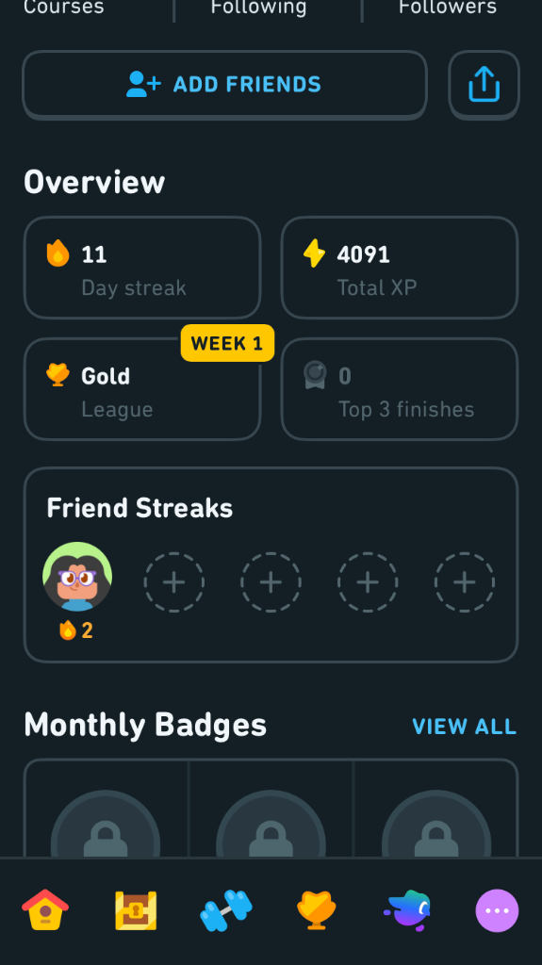The height and width of the screenshot is (965, 542).
Task: Tap the Add Friends button
Action: (x=224, y=85)
